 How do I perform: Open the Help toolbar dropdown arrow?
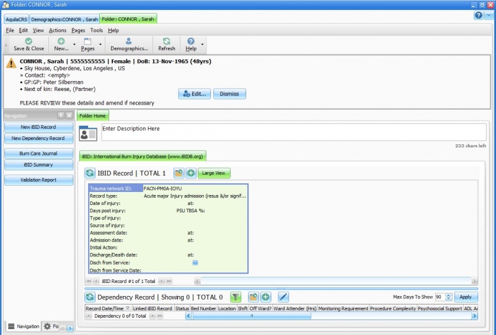202,45
